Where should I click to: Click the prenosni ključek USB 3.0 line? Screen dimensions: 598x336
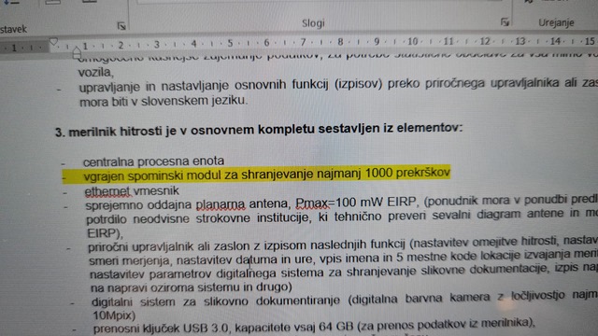tap(314, 326)
